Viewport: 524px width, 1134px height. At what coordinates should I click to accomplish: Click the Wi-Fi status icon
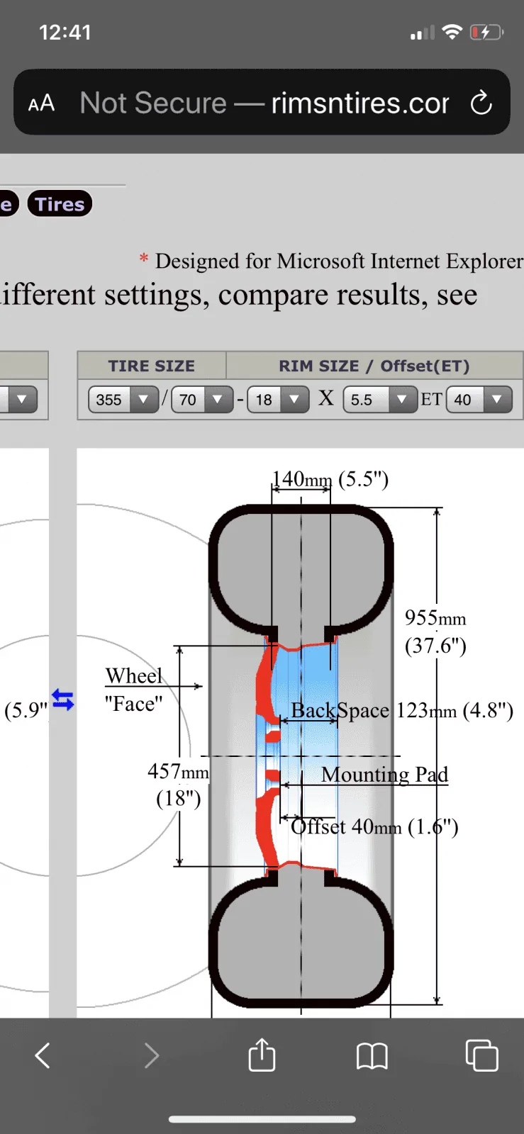click(x=452, y=32)
